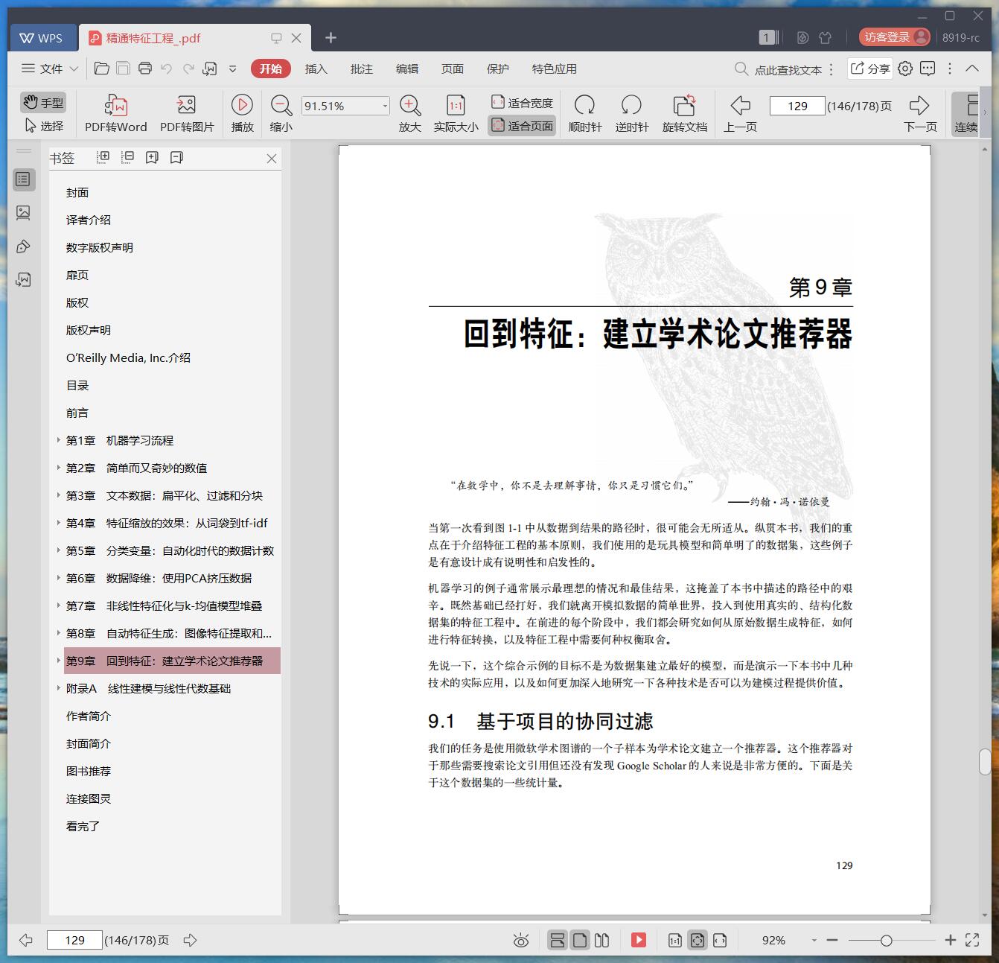
Task: Click the zoom plus button in status bar
Action: 950,941
